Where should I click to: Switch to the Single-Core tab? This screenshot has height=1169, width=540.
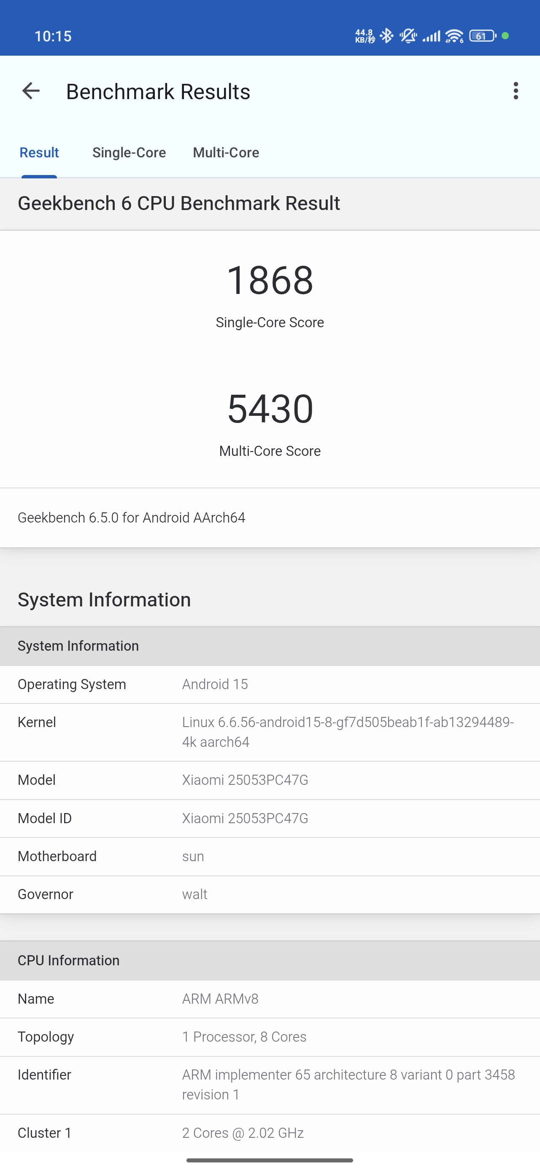click(x=129, y=153)
